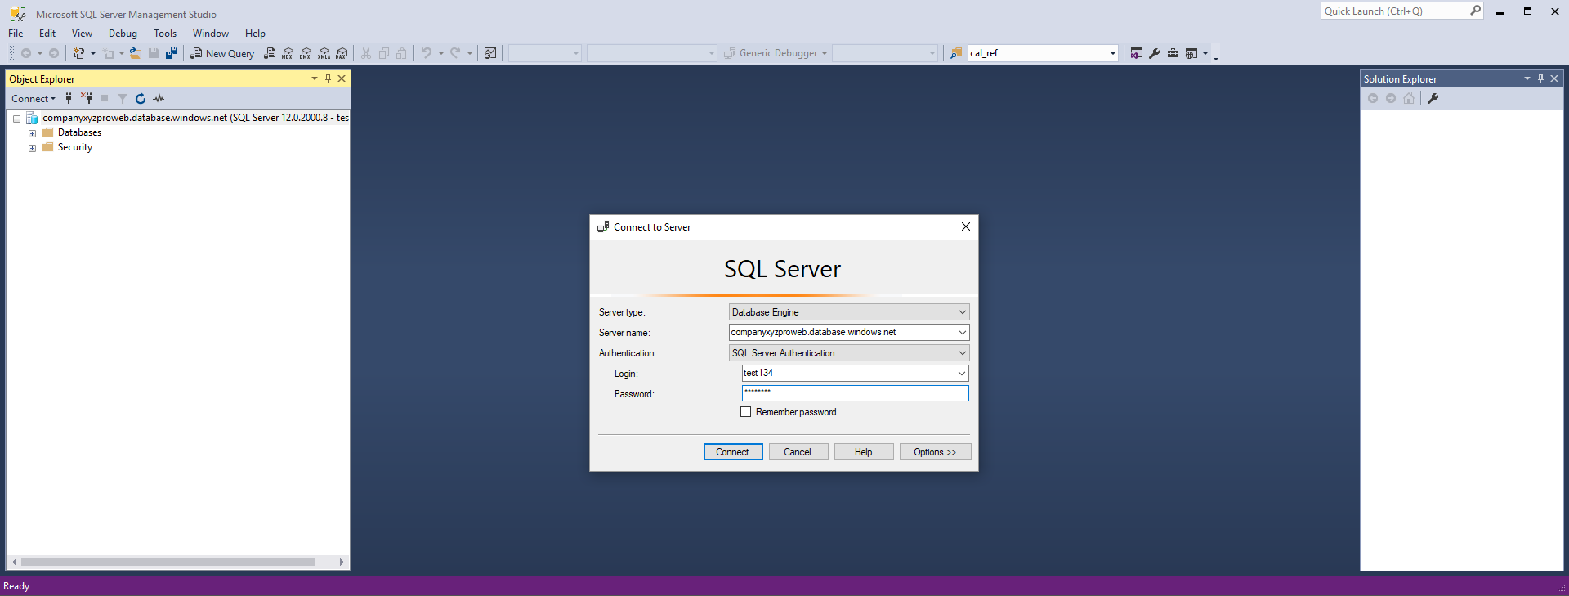This screenshot has height=596, width=1569.
Task: Close the Object Explorer panel
Action: click(x=342, y=78)
